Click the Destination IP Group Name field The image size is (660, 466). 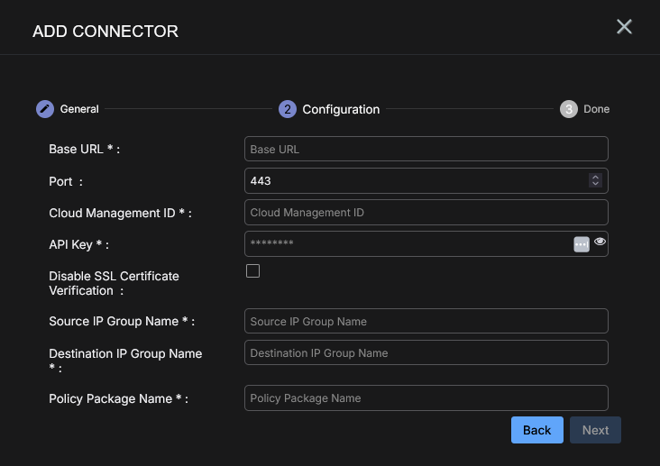pos(426,352)
